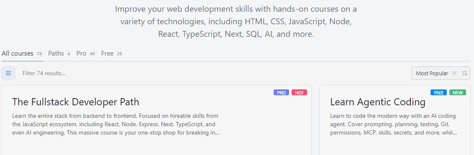Click the NEW badge on Agentic Coding card
This screenshot has height=155, width=474.
[x=457, y=93]
